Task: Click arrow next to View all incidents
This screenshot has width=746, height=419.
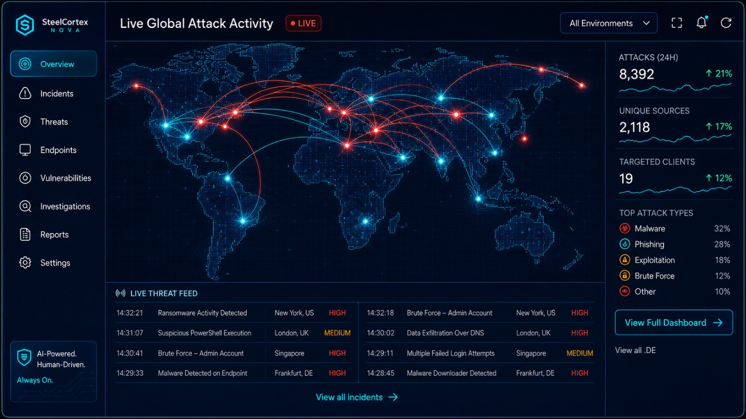Action: click(x=393, y=397)
